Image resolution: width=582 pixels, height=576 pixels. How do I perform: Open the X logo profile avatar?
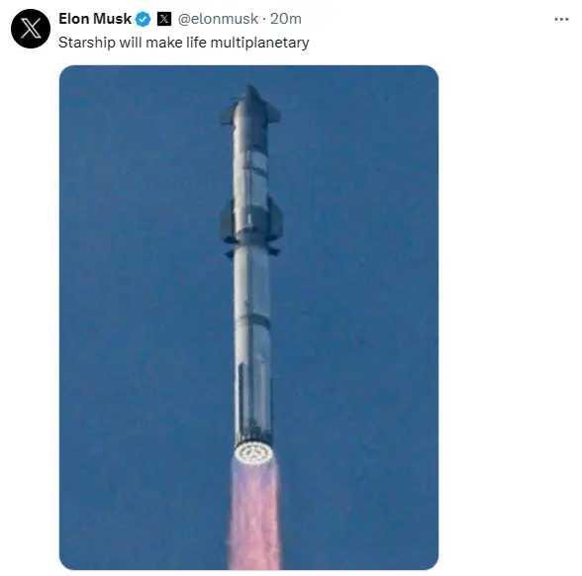click(31, 29)
